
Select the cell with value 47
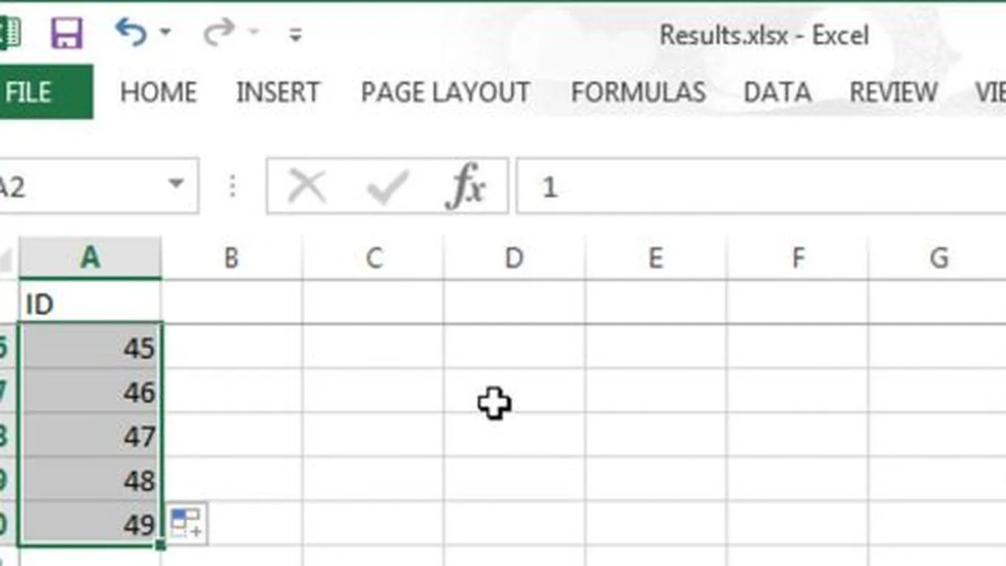pyautogui.click(x=90, y=435)
